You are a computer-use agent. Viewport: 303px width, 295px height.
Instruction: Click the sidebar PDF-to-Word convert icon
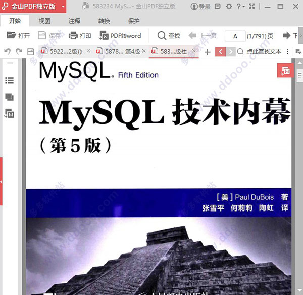[x=9, y=114]
